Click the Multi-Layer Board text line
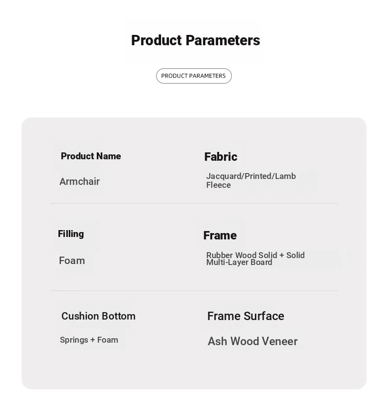 click(239, 263)
